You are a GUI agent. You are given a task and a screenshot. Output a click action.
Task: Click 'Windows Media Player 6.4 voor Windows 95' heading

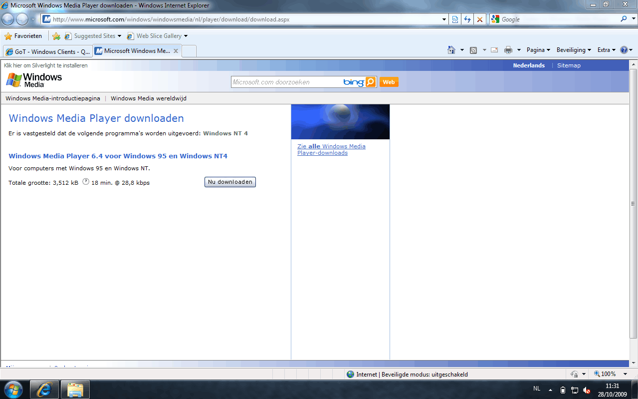point(118,156)
